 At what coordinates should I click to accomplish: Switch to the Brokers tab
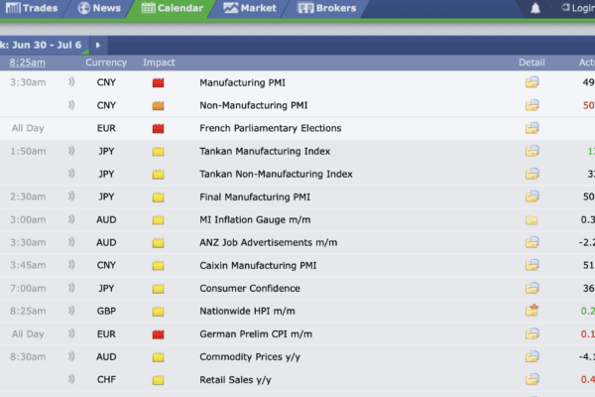[326, 8]
